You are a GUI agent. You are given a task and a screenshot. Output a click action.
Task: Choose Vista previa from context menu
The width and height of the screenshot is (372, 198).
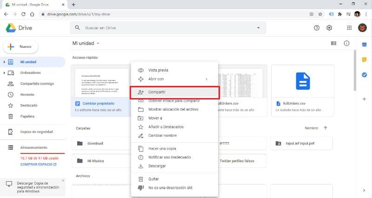(174, 70)
